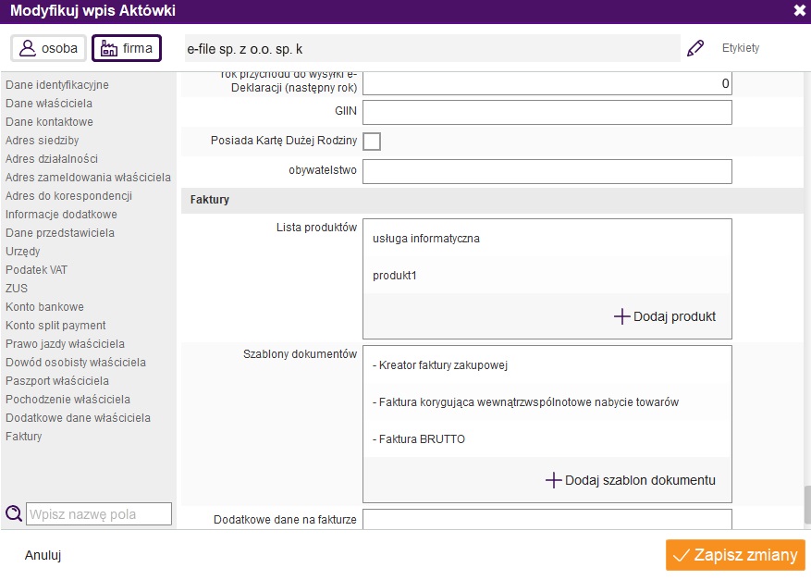
Task: Go to Konto bankowe section
Action: 44,307
